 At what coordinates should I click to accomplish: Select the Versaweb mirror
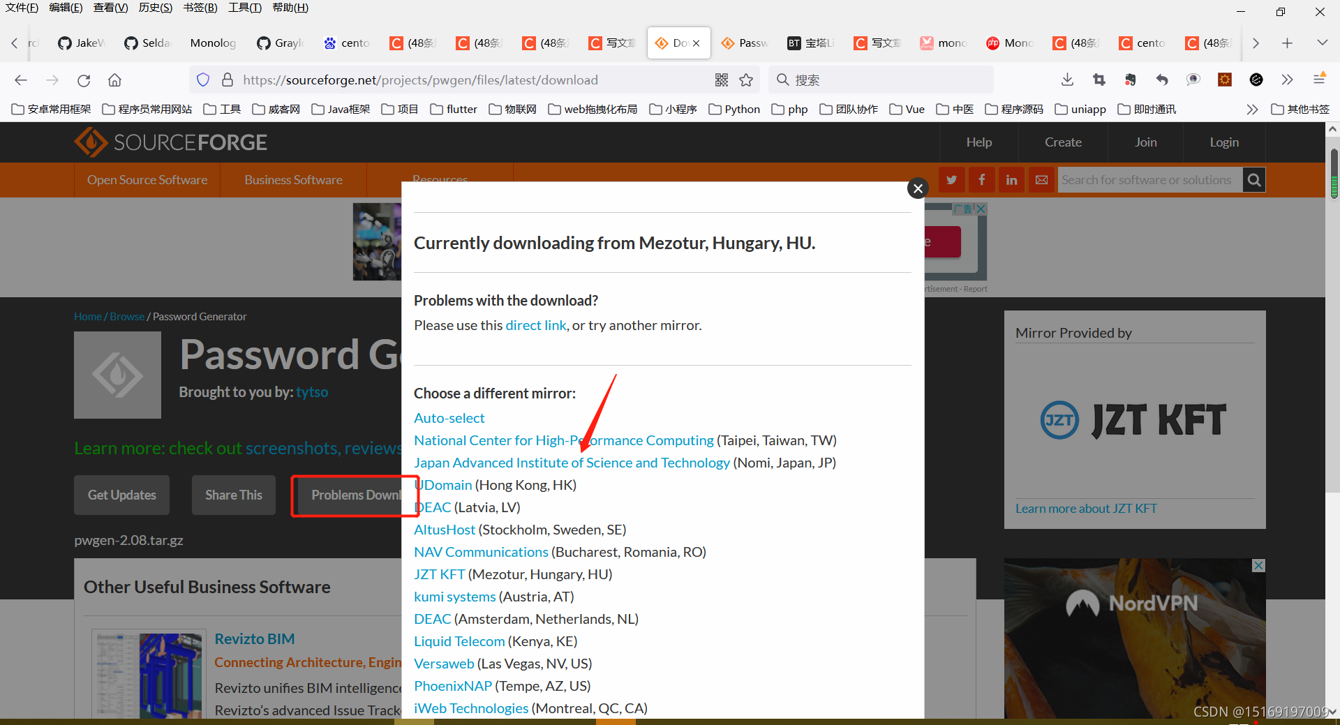point(444,664)
